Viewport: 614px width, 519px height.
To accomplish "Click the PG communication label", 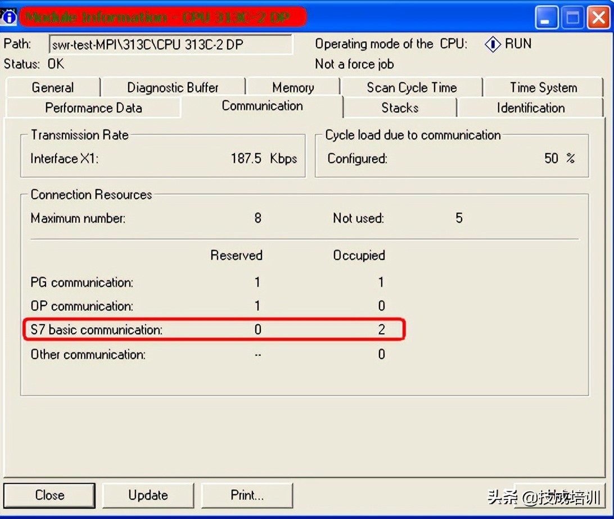I will 82,282.
